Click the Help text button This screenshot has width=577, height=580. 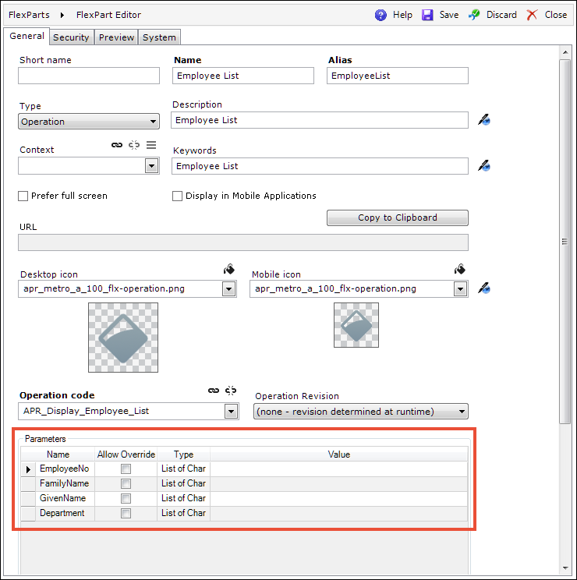402,15
